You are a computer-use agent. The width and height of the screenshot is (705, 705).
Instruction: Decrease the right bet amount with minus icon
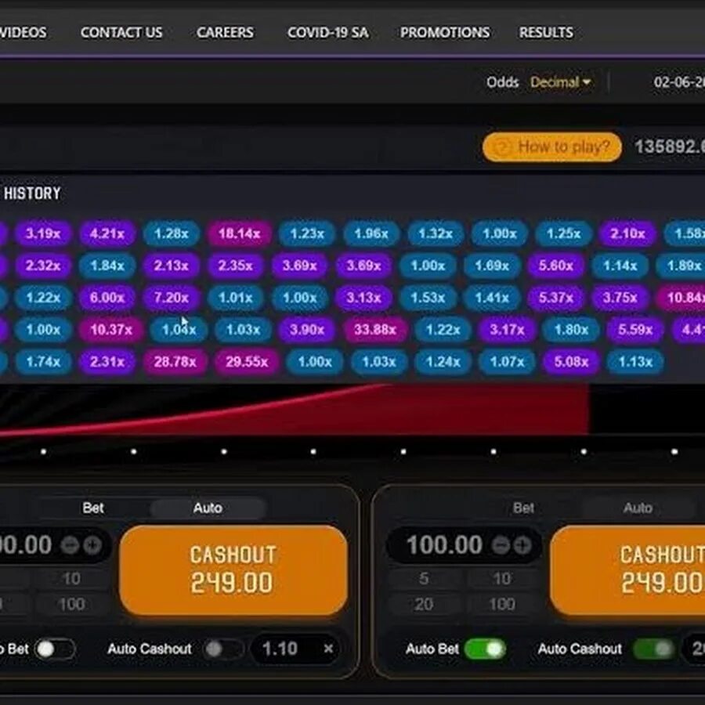[500, 545]
